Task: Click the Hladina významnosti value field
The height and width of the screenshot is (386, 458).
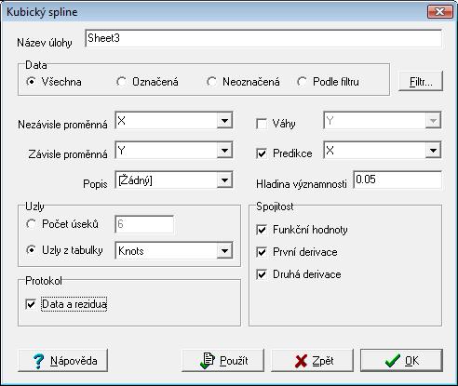Action: click(397, 180)
